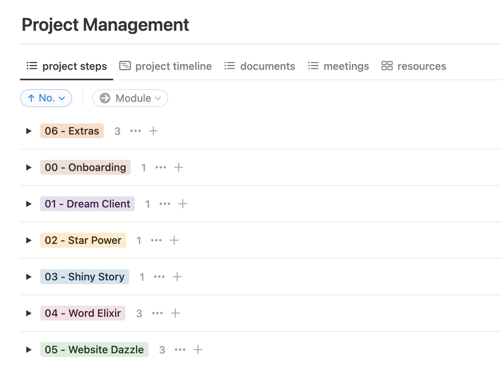Open the No. sort dropdown

pyautogui.click(x=46, y=98)
